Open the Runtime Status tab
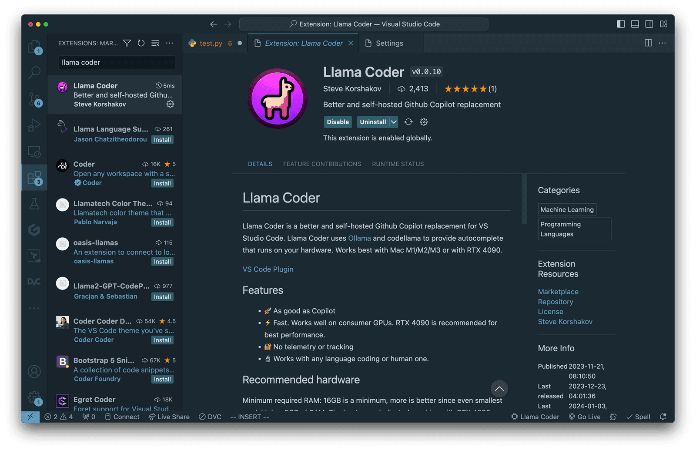696x451 pixels. (x=398, y=164)
